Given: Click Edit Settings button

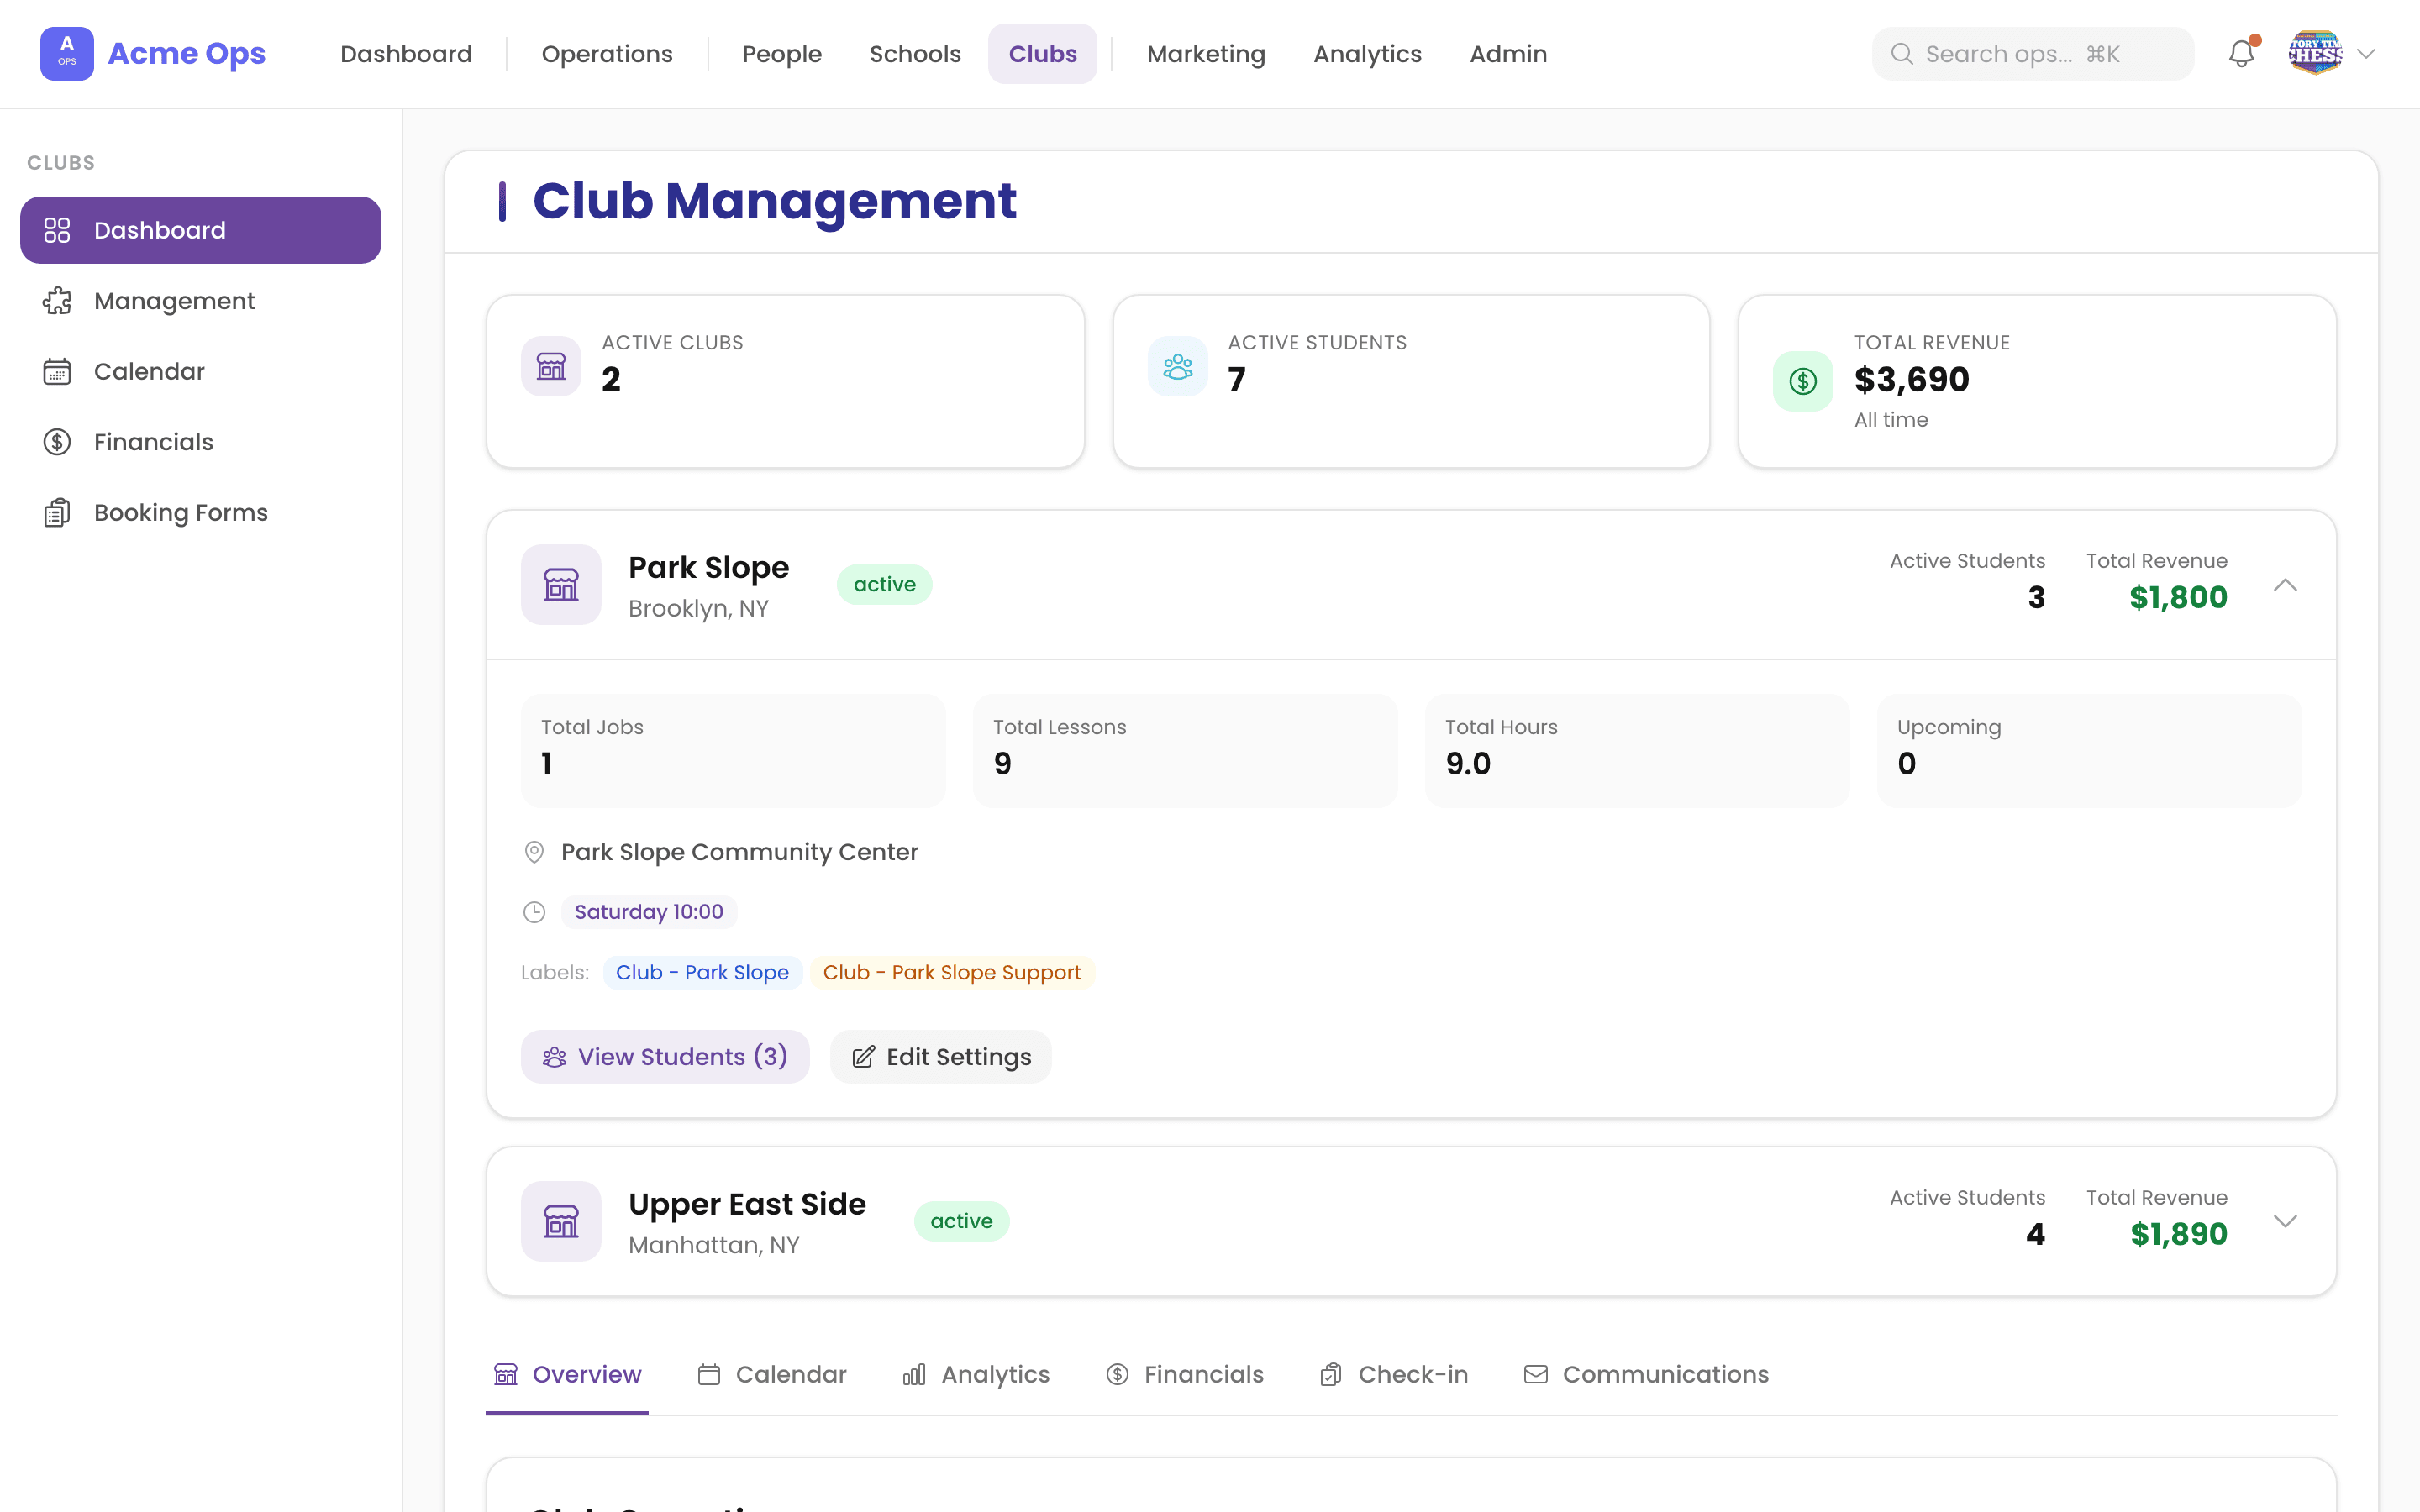Looking at the screenshot, I should point(940,1057).
